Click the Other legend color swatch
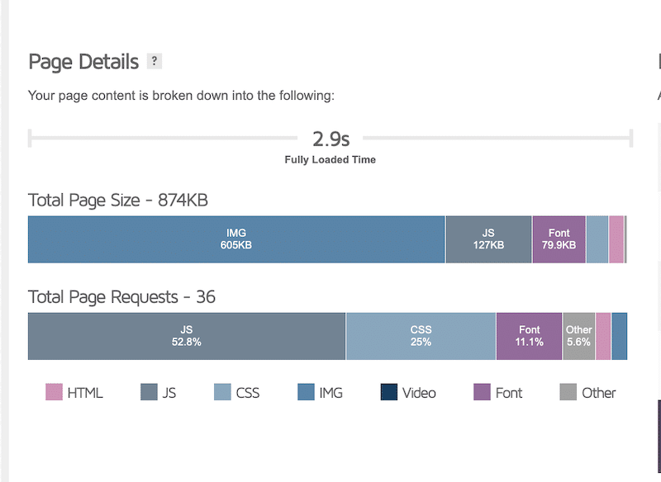The width and height of the screenshot is (661, 482). click(x=568, y=392)
